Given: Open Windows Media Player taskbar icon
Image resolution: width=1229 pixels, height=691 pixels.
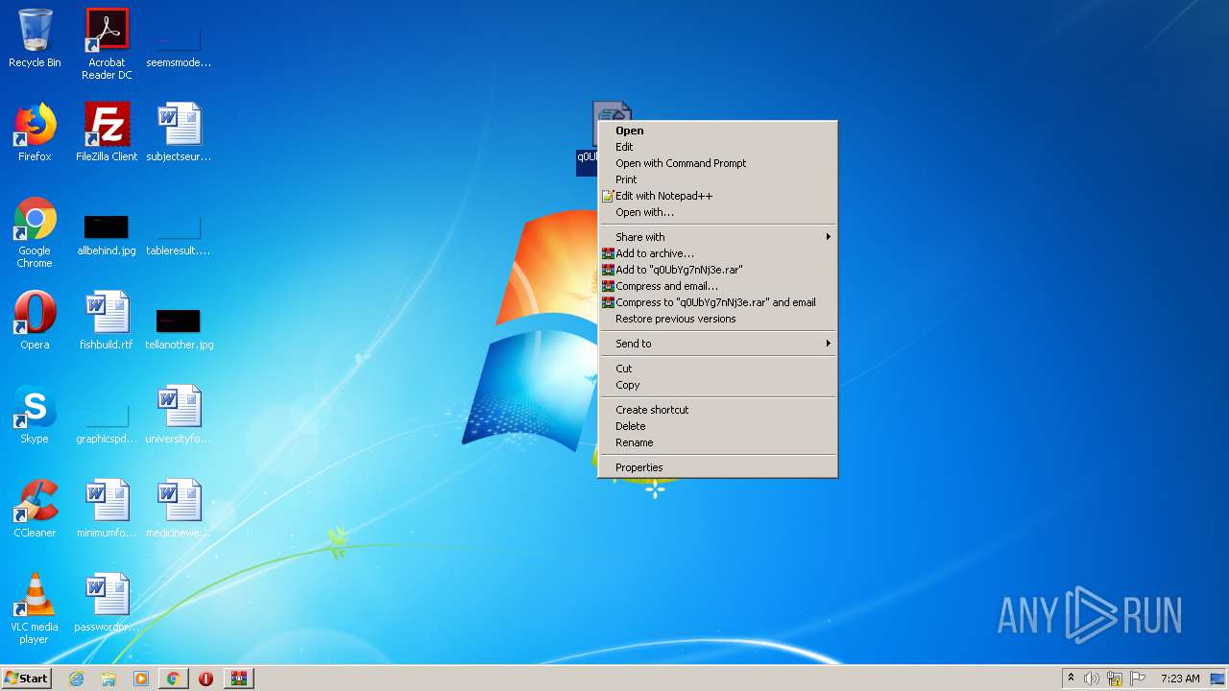Looking at the screenshot, I should [x=141, y=679].
